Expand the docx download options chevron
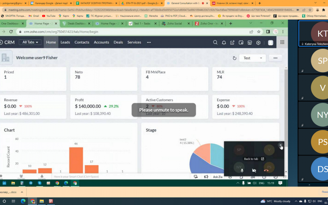The height and width of the screenshot is (205, 328). point(22,192)
